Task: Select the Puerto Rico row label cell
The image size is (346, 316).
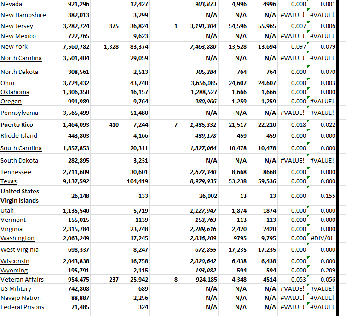Action: [16, 125]
